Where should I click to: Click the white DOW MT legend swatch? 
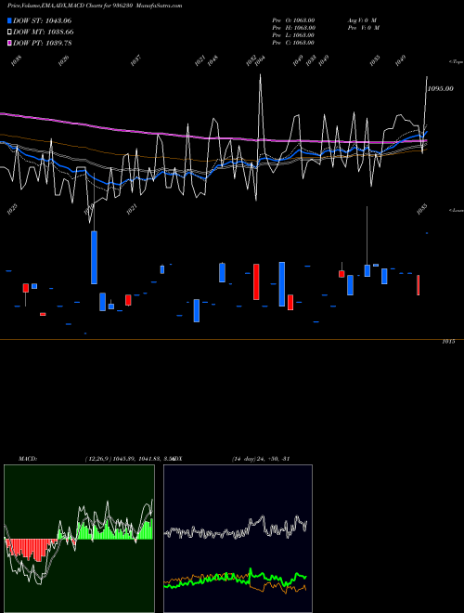10,33
